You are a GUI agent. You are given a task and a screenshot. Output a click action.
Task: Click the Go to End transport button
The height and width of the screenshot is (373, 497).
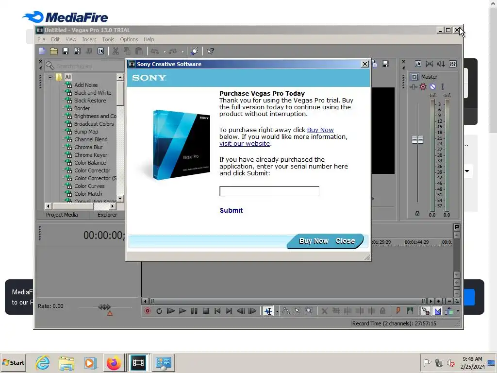pyautogui.click(x=229, y=311)
